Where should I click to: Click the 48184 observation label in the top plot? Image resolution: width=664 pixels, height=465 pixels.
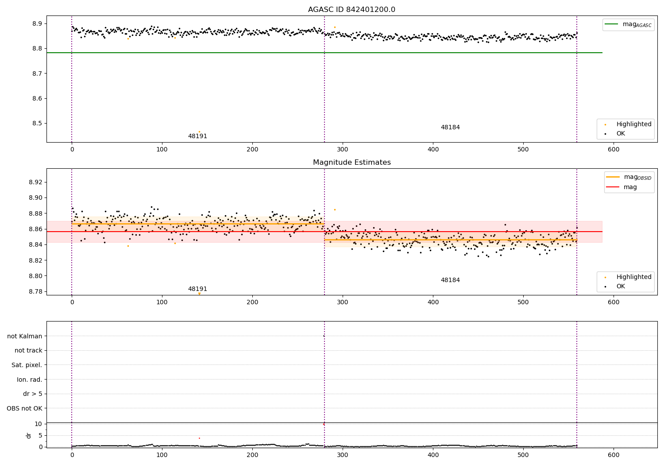450,128
